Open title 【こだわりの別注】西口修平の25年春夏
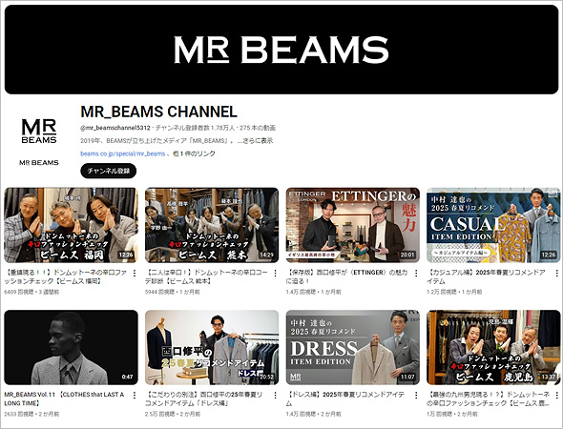 (204, 398)
